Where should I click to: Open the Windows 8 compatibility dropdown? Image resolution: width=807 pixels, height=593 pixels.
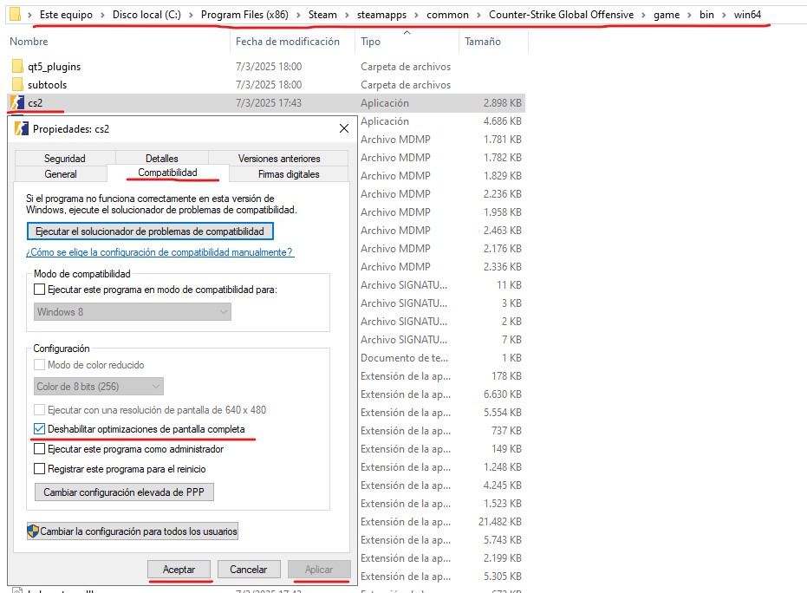coord(133,312)
